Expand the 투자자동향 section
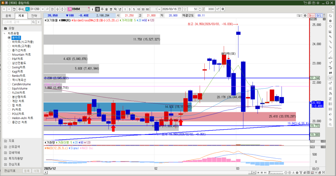Viewport: 336px width, 176px height. click(16, 158)
